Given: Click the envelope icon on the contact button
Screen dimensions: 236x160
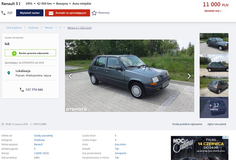Looking at the screenshot, I should coord(51,13).
